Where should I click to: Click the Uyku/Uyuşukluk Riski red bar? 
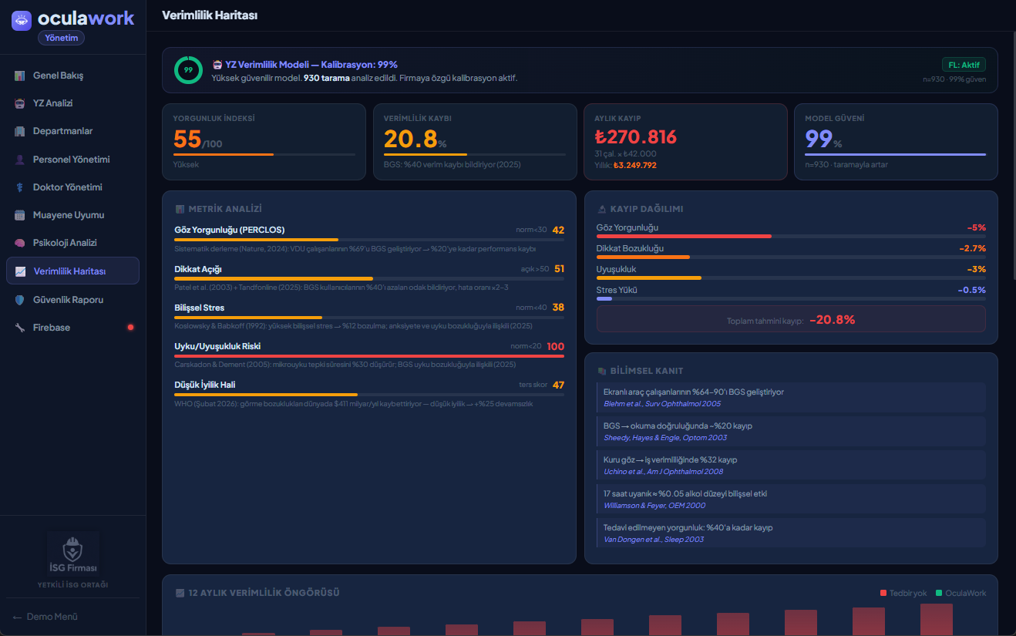click(369, 356)
